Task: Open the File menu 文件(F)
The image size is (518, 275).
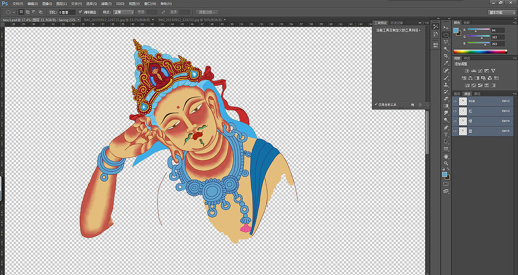Action: (x=18, y=4)
